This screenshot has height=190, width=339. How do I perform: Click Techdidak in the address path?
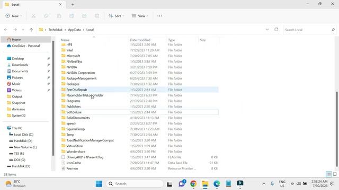click(x=55, y=30)
